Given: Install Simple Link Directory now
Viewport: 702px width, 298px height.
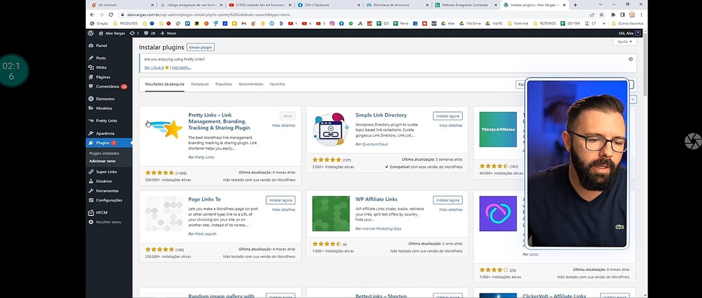Looking at the screenshot, I should tap(448, 116).
